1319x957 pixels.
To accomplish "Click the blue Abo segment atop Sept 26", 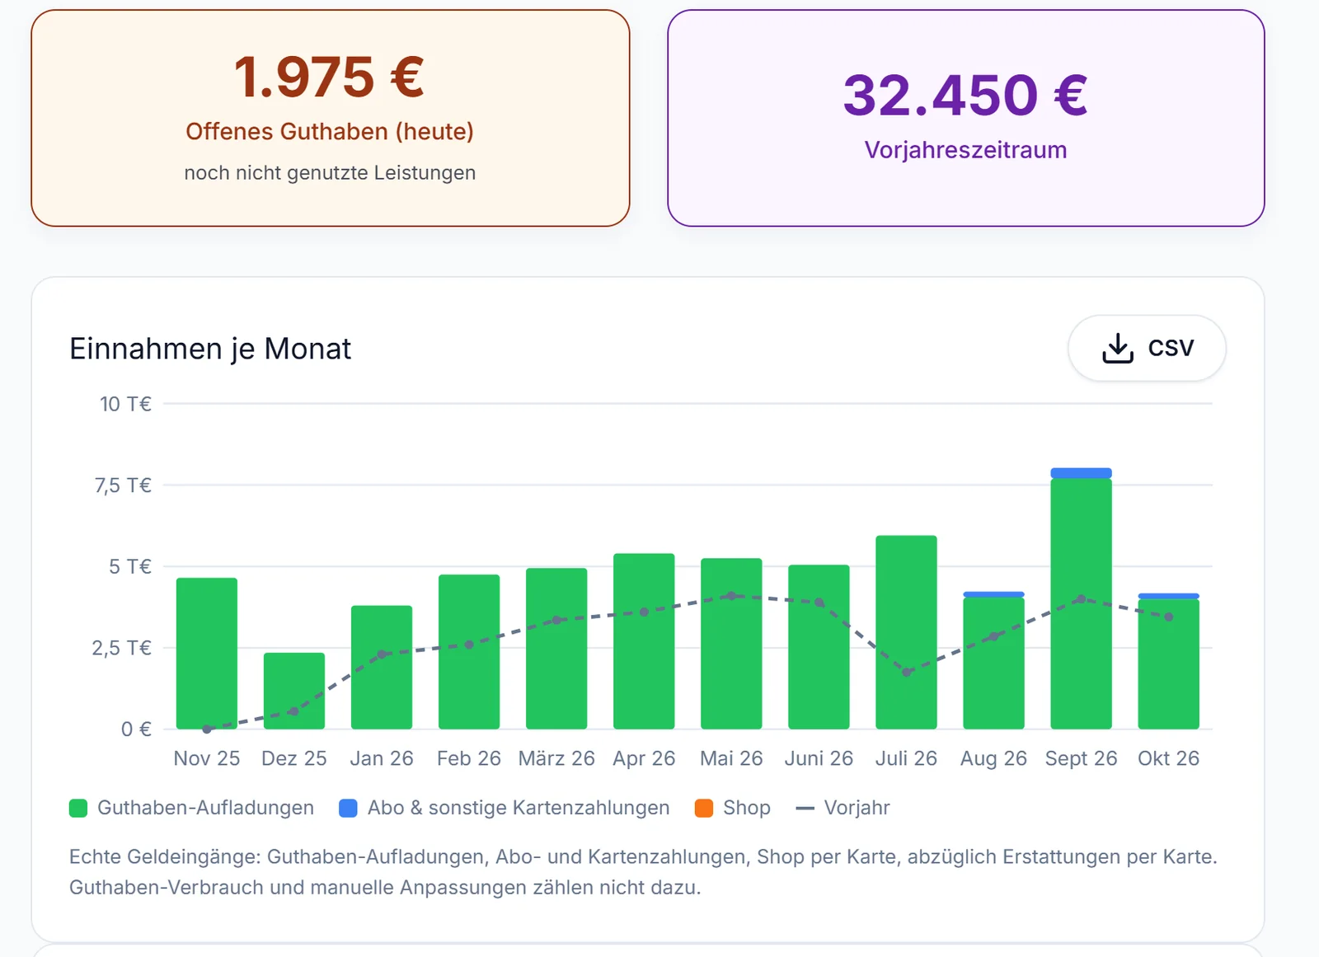I will pyautogui.click(x=1081, y=473).
